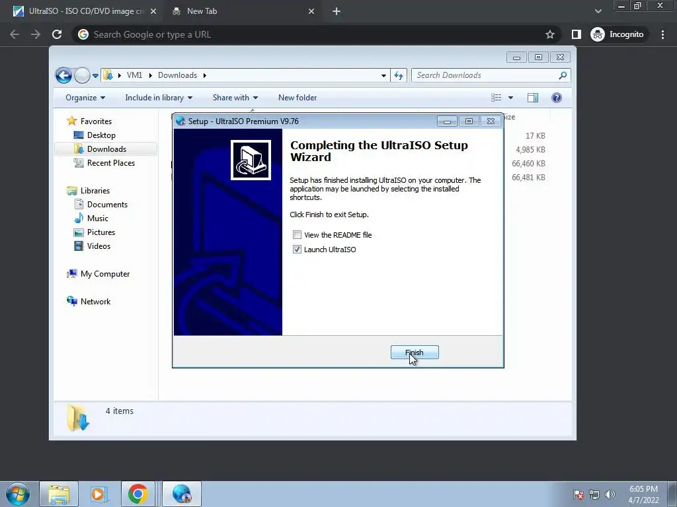Open Explorer help icon
This screenshot has width=677, height=507.
tap(557, 98)
